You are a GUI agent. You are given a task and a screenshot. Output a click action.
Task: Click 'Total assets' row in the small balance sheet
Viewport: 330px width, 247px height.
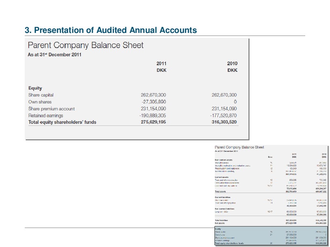[271, 191]
